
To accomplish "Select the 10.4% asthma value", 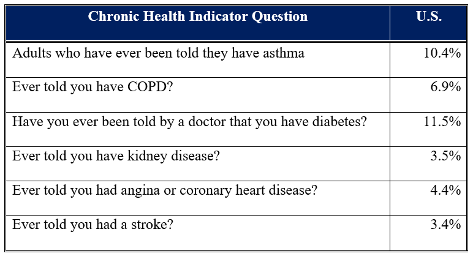I will click(441, 53).
